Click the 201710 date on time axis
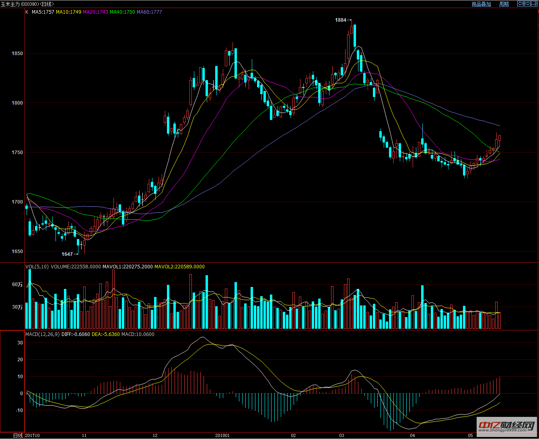The image size is (539, 439). coord(33,435)
